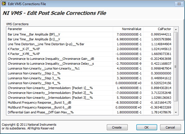Confirm with the OK button
Image resolution: width=185 pixels, height=134 pixels.
(147, 127)
